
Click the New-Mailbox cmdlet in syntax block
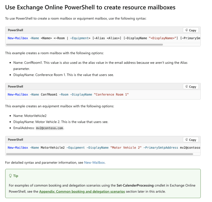[x=18, y=38]
